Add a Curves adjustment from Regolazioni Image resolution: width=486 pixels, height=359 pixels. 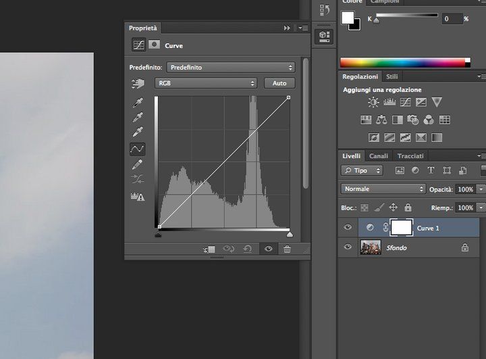tap(405, 102)
